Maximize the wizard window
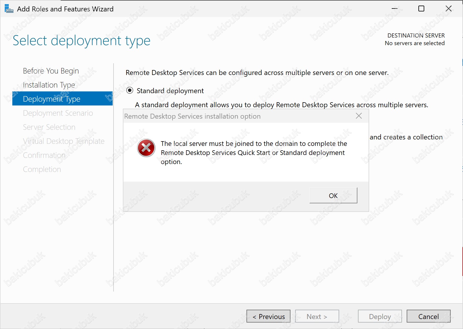 pos(421,9)
